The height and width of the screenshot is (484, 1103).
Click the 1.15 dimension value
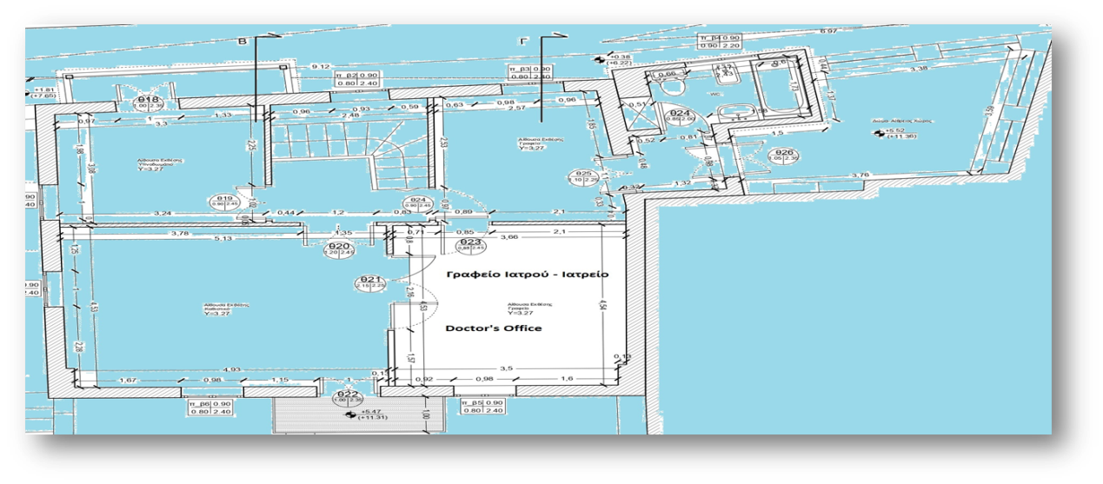coord(279,380)
